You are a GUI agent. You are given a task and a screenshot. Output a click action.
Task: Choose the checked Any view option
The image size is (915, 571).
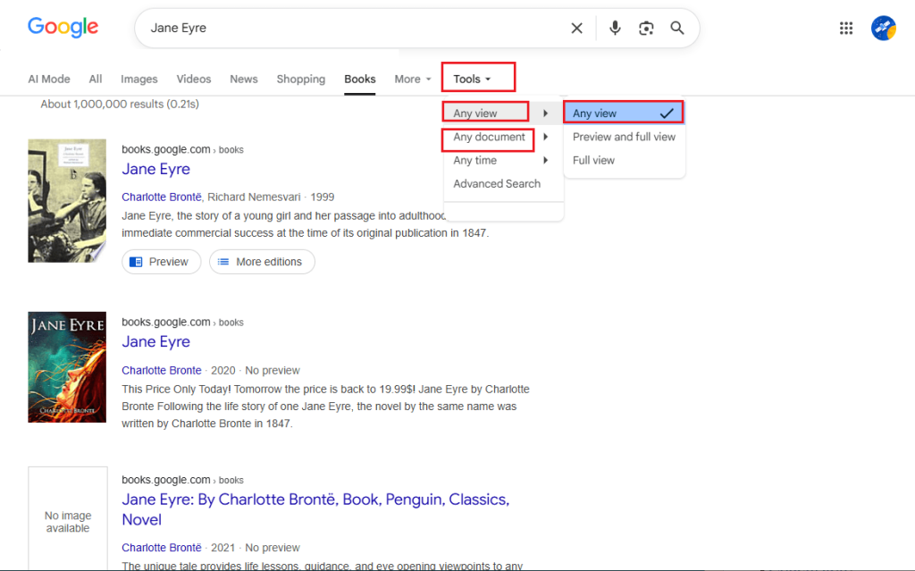click(623, 113)
